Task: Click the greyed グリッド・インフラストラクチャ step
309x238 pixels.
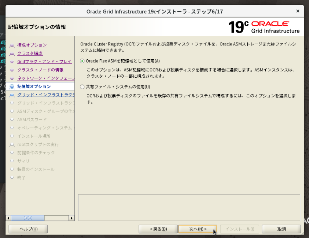Action: pos(46,103)
